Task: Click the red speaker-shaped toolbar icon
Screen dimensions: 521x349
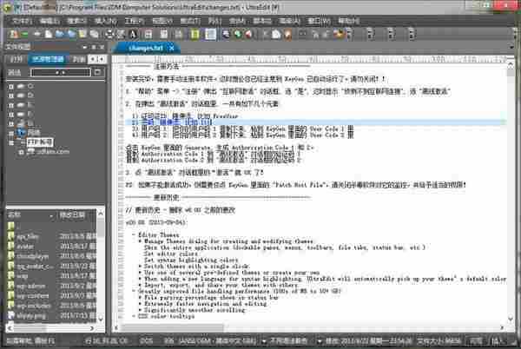Action: coord(248,34)
